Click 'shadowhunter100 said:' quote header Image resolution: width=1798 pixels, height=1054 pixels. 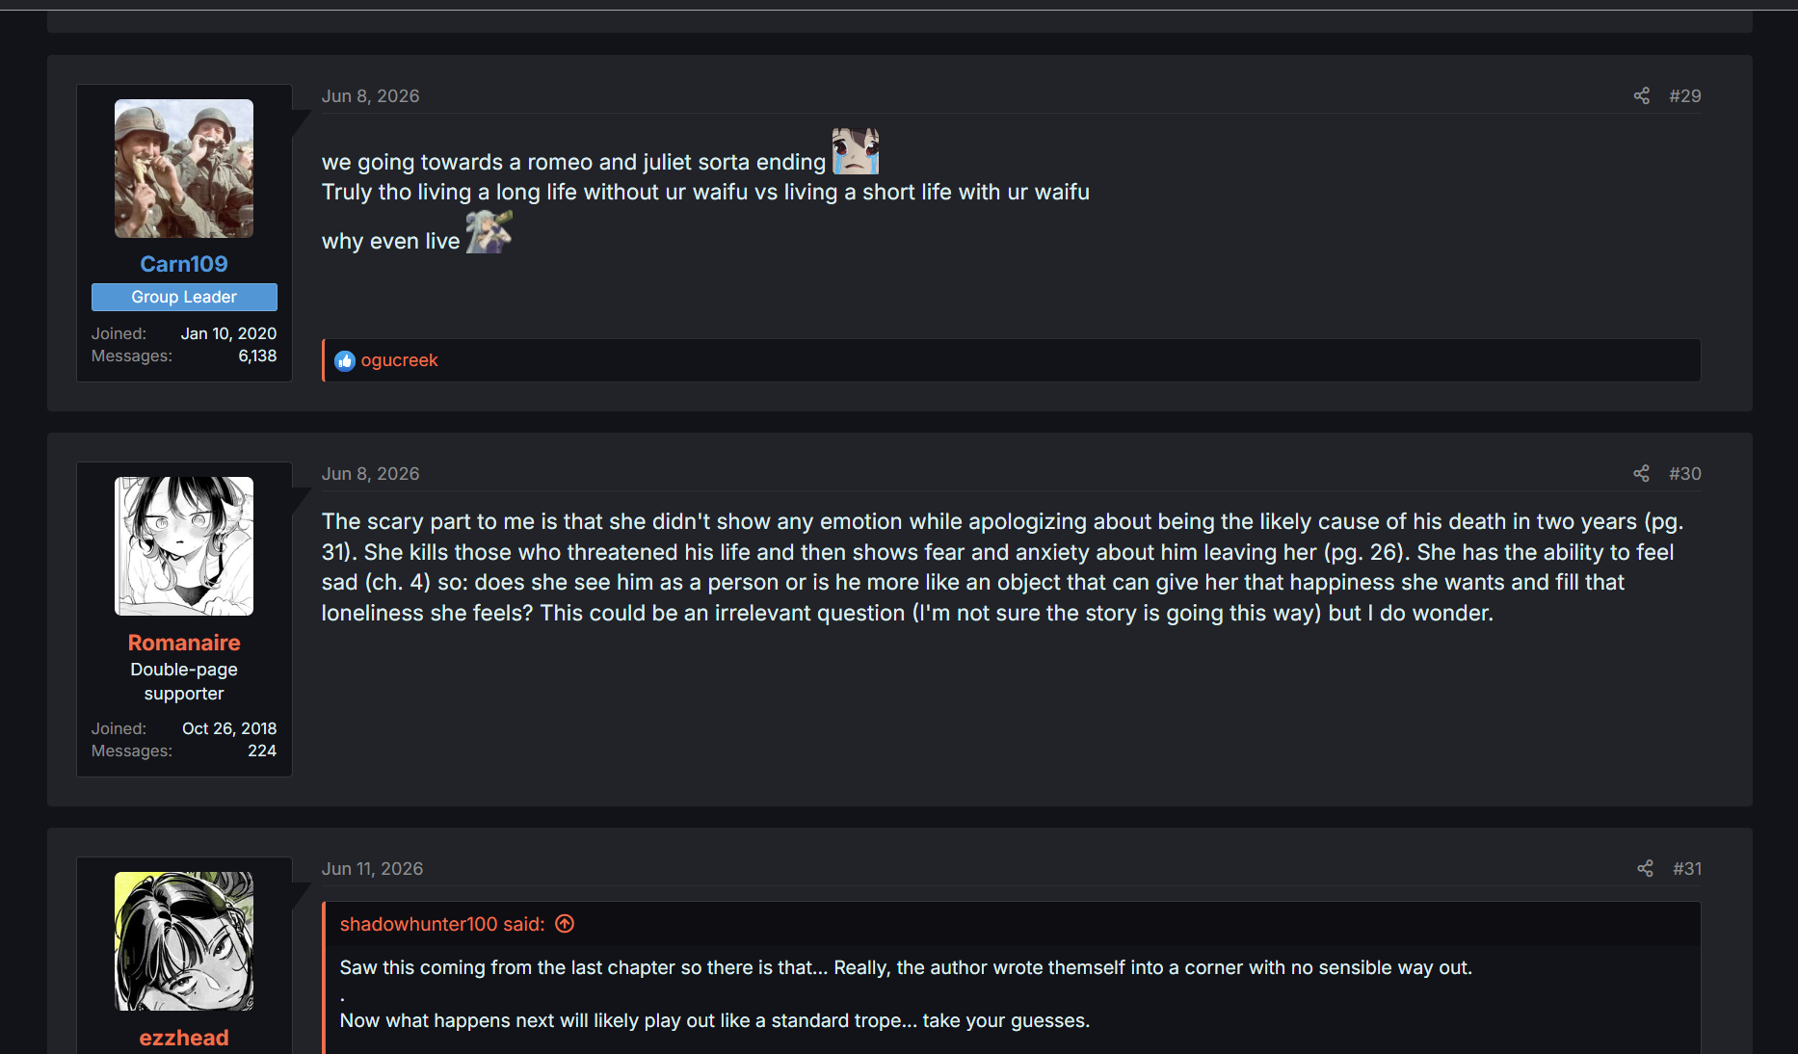coord(442,924)
